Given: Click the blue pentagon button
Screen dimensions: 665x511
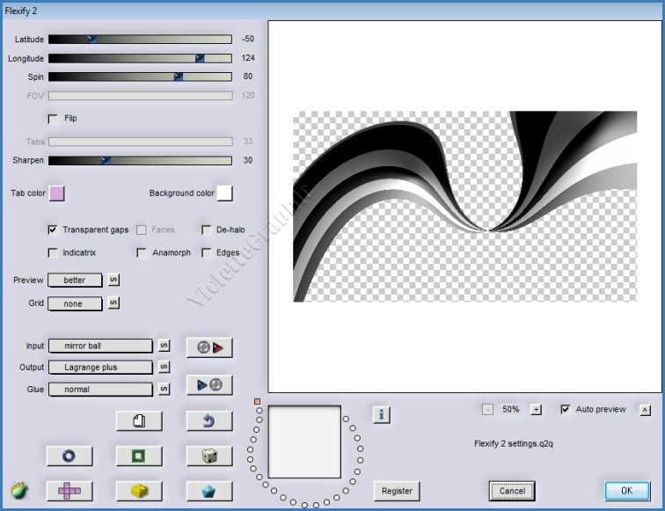Looking at the screenshot, I should tap(209, 490).
